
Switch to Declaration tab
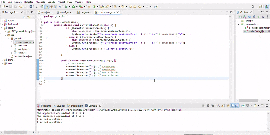point(75,106)
